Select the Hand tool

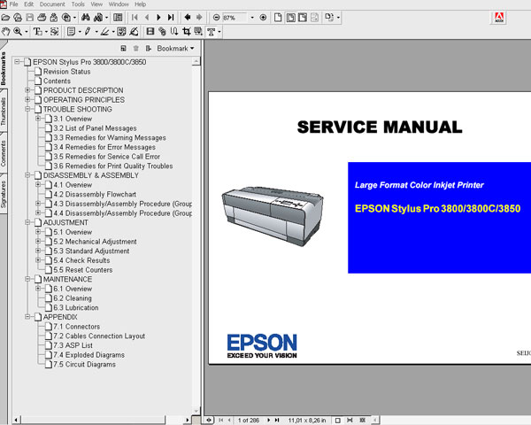6,32
